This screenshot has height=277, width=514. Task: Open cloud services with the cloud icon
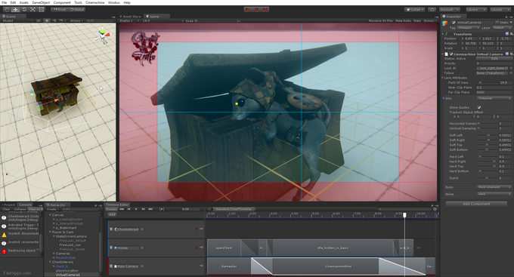[432, 10]
